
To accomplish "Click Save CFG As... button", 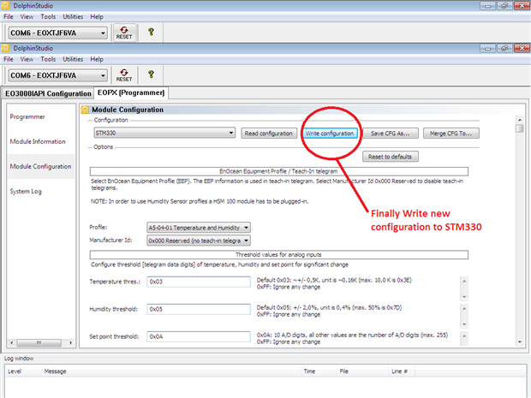I will tap(391, 134).
